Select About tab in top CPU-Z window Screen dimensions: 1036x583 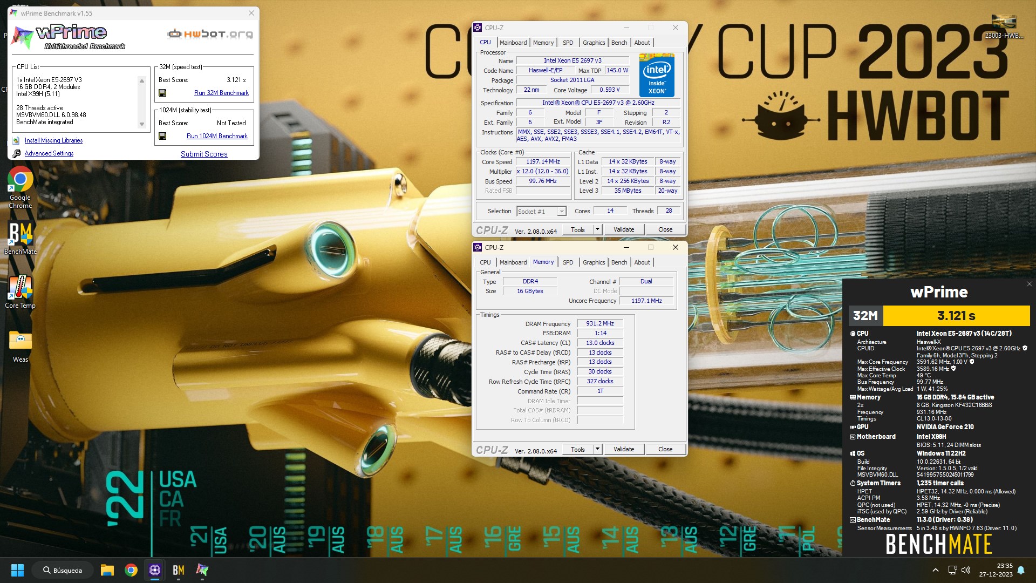tap(642, 43)
